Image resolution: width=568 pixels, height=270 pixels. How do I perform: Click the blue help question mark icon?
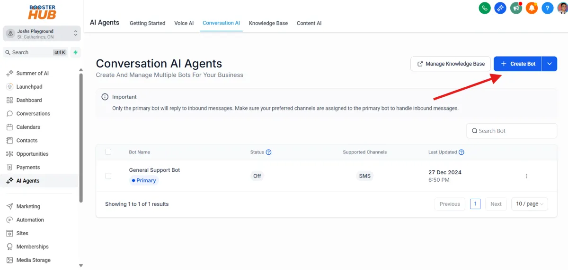click(x=548, y=8)
